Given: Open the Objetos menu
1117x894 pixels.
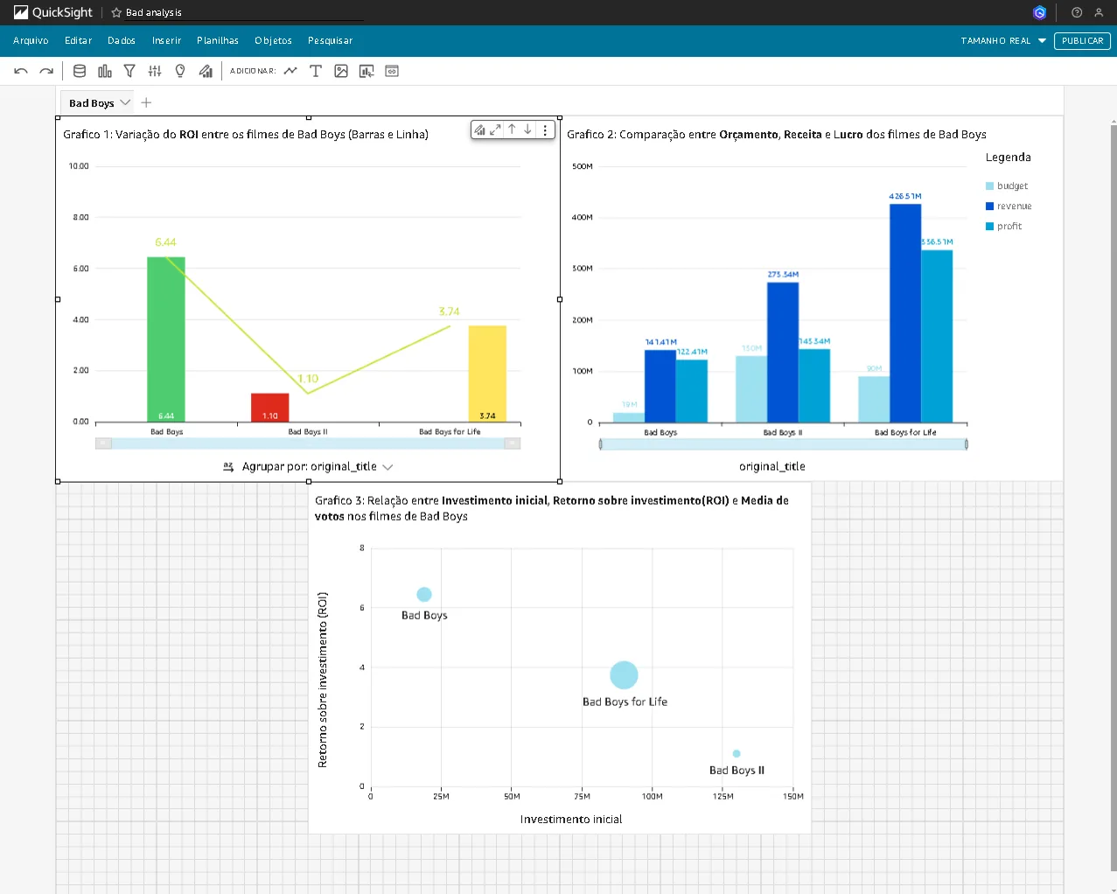Looking at the screenshot, I should pos(273,40).
